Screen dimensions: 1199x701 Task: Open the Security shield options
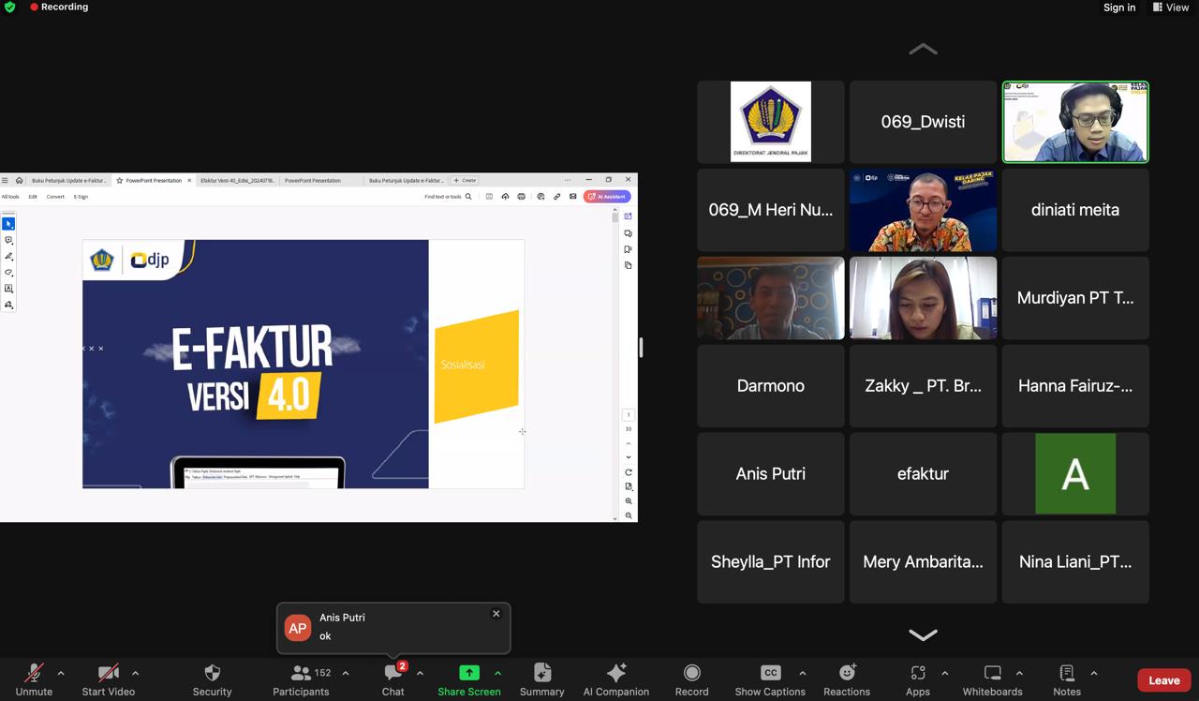point(212,679)
